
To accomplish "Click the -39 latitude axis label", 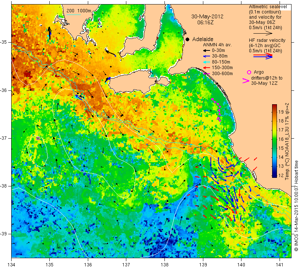I will 4,234.
